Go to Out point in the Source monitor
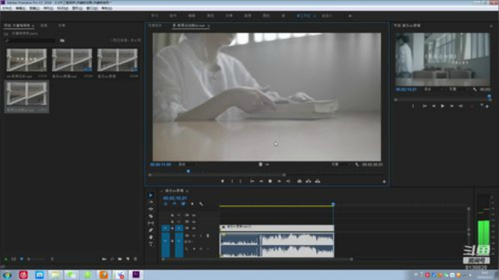Image resolution: width=499 pixels, height=280 pixels. [x=288, y=182]
